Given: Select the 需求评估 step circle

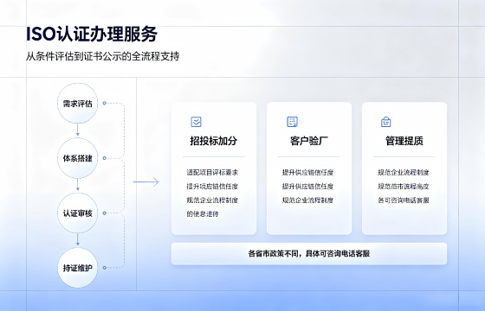Looking at the screenshot, I should point(78,104).
